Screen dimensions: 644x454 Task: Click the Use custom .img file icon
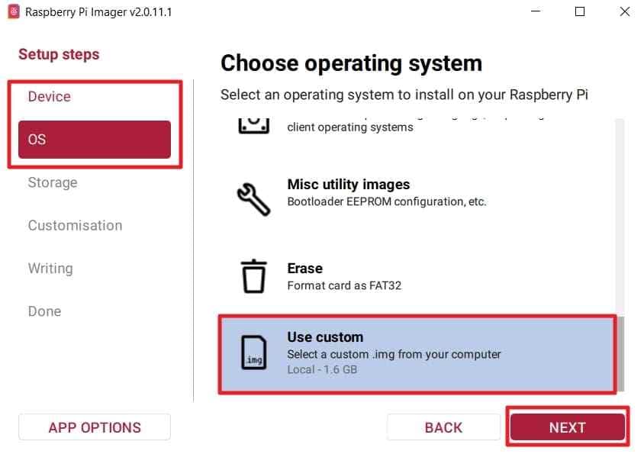coord(254,353)
